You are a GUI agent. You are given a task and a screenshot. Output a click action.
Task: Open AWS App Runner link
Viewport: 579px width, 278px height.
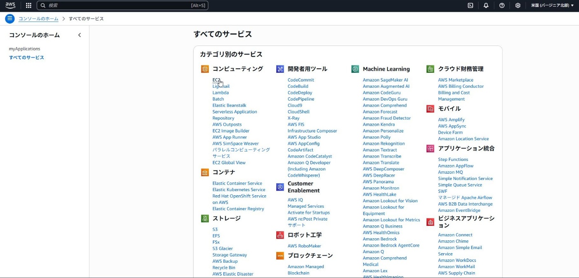point(230,137)
